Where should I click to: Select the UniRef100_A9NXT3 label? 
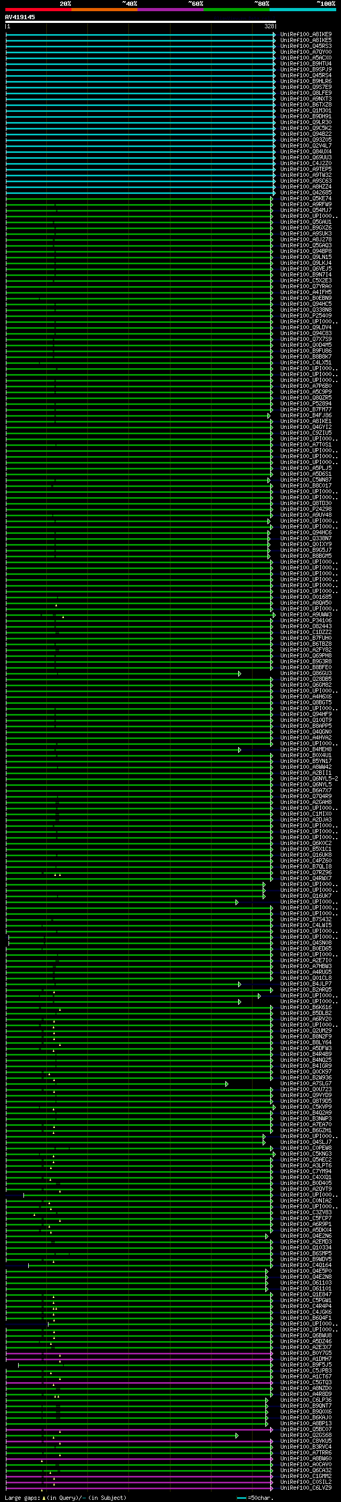(x=306, y=99)
